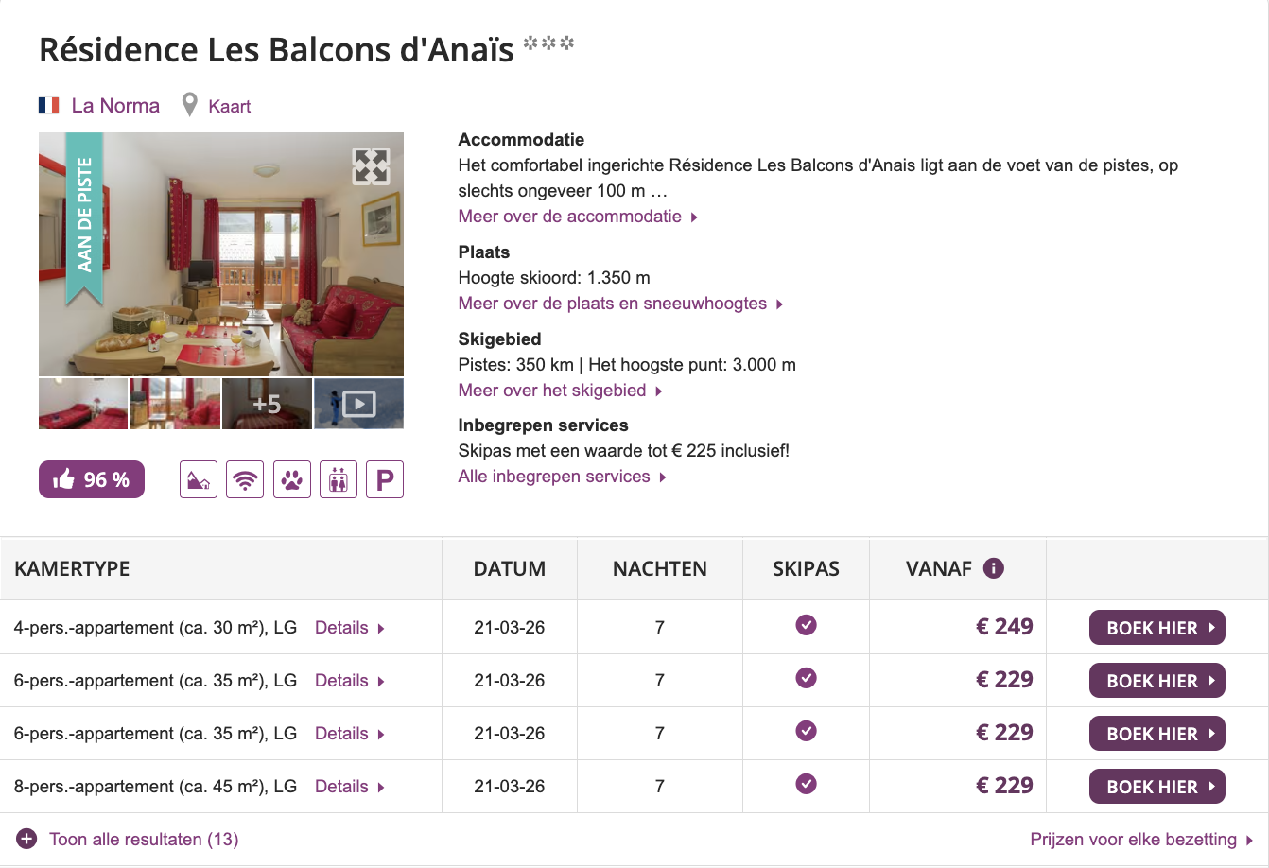
Task: Click BOEK HIER for the 8-pers.-appartement
Action: point(1156,787)
